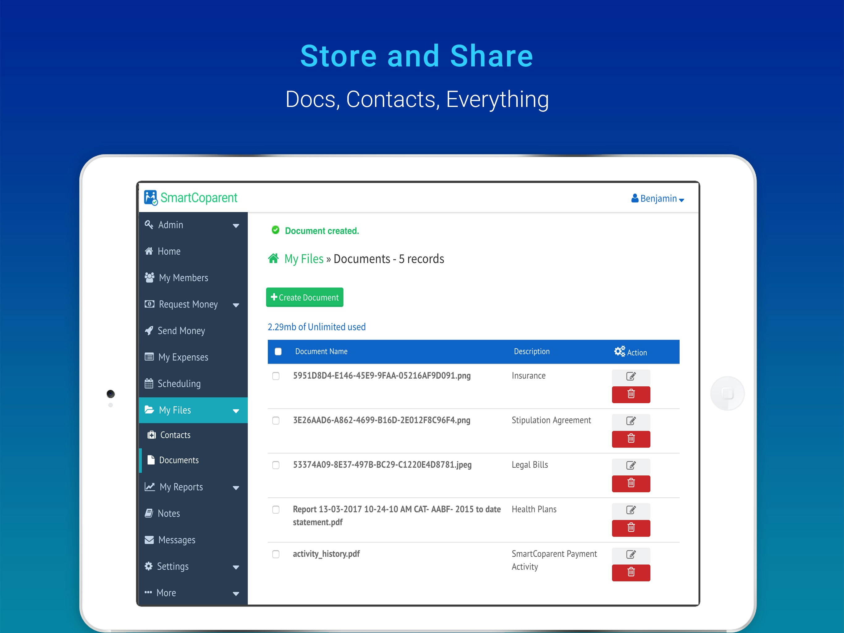The width and height of the screenshot is (844, 633).
Task: Select the Contacts icon under My Files
Action: coord(152,435)
